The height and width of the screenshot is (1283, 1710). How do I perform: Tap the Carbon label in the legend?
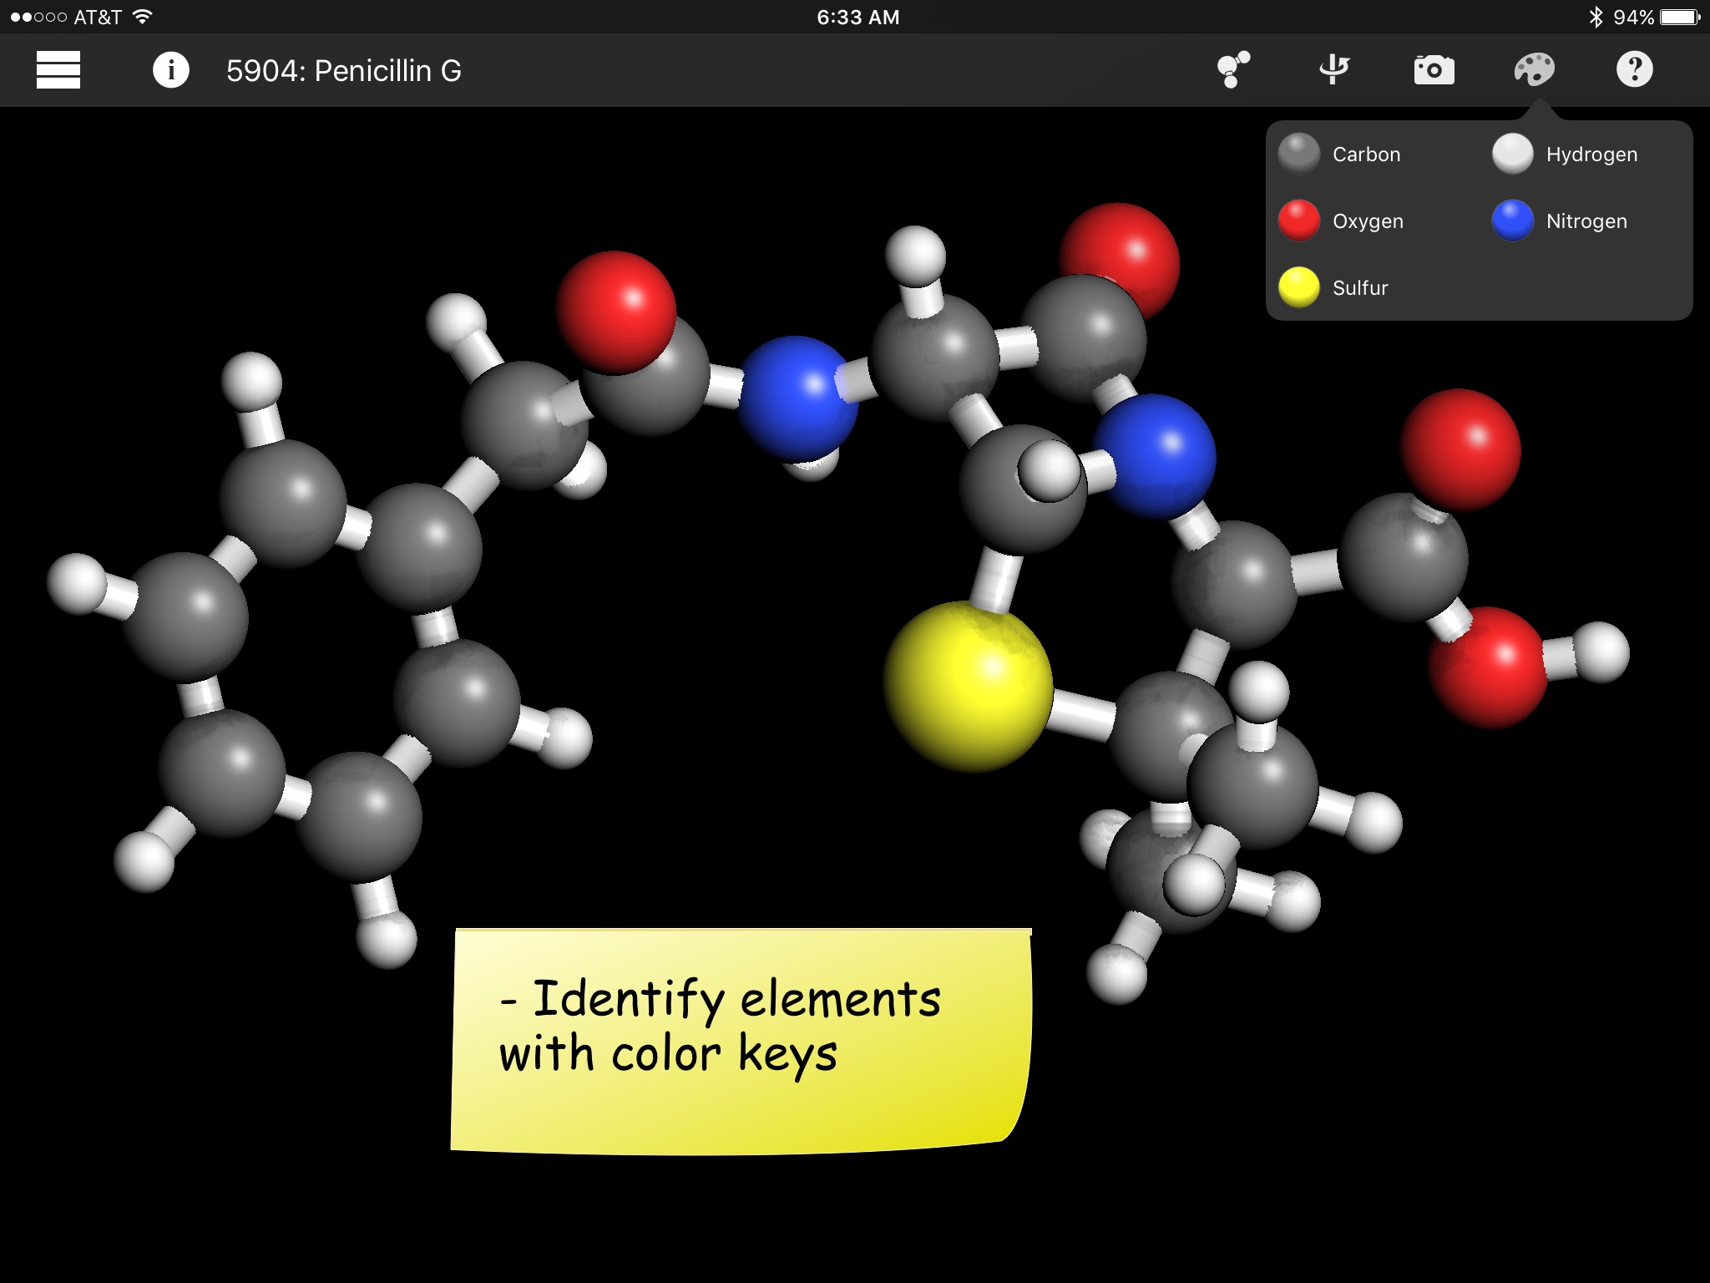(x=1366, y=155)
